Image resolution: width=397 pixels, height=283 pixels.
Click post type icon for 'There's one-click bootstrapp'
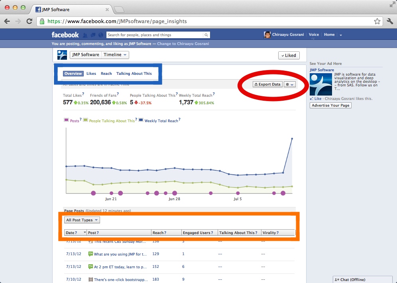90,279
